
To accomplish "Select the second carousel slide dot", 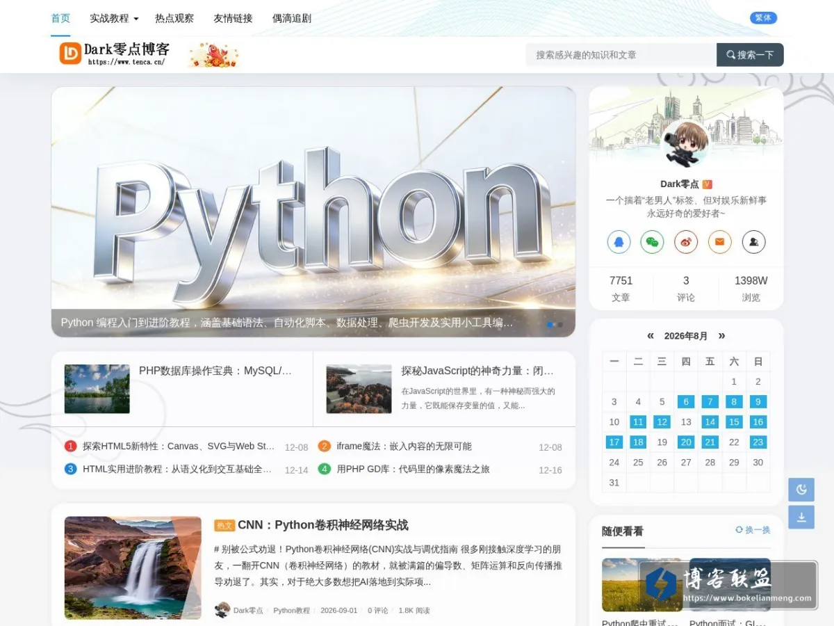I will click(x=560, y=324).
